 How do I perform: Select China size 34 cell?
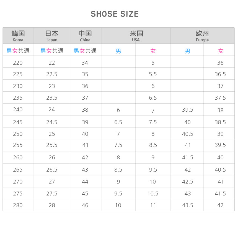tap(85, 63)
